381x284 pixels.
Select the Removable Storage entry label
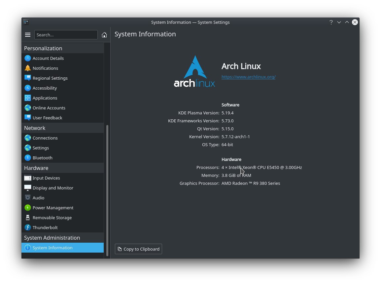52,218
